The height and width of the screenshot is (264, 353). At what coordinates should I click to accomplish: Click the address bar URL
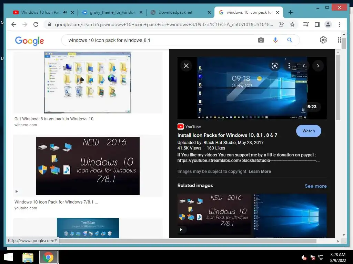[x=164, y=24]
